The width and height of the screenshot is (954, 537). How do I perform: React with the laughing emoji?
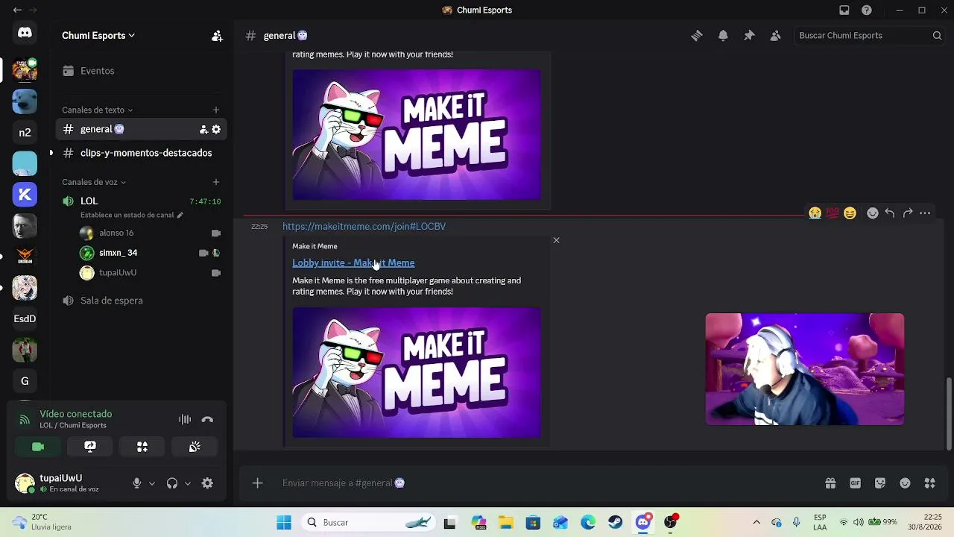850,213
